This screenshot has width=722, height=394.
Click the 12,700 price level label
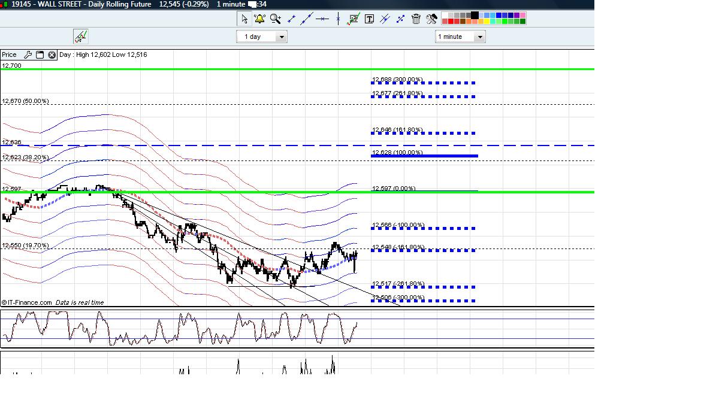11,65
